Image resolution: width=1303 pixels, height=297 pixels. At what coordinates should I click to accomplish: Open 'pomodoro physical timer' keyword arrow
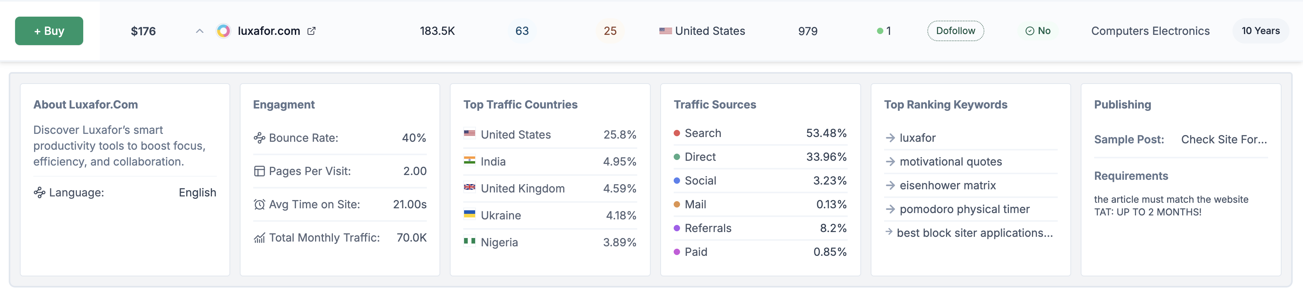tap(890, 209)
